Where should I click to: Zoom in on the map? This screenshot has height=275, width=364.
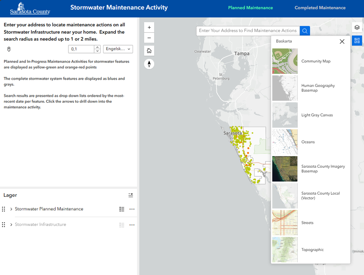point(149,28)
